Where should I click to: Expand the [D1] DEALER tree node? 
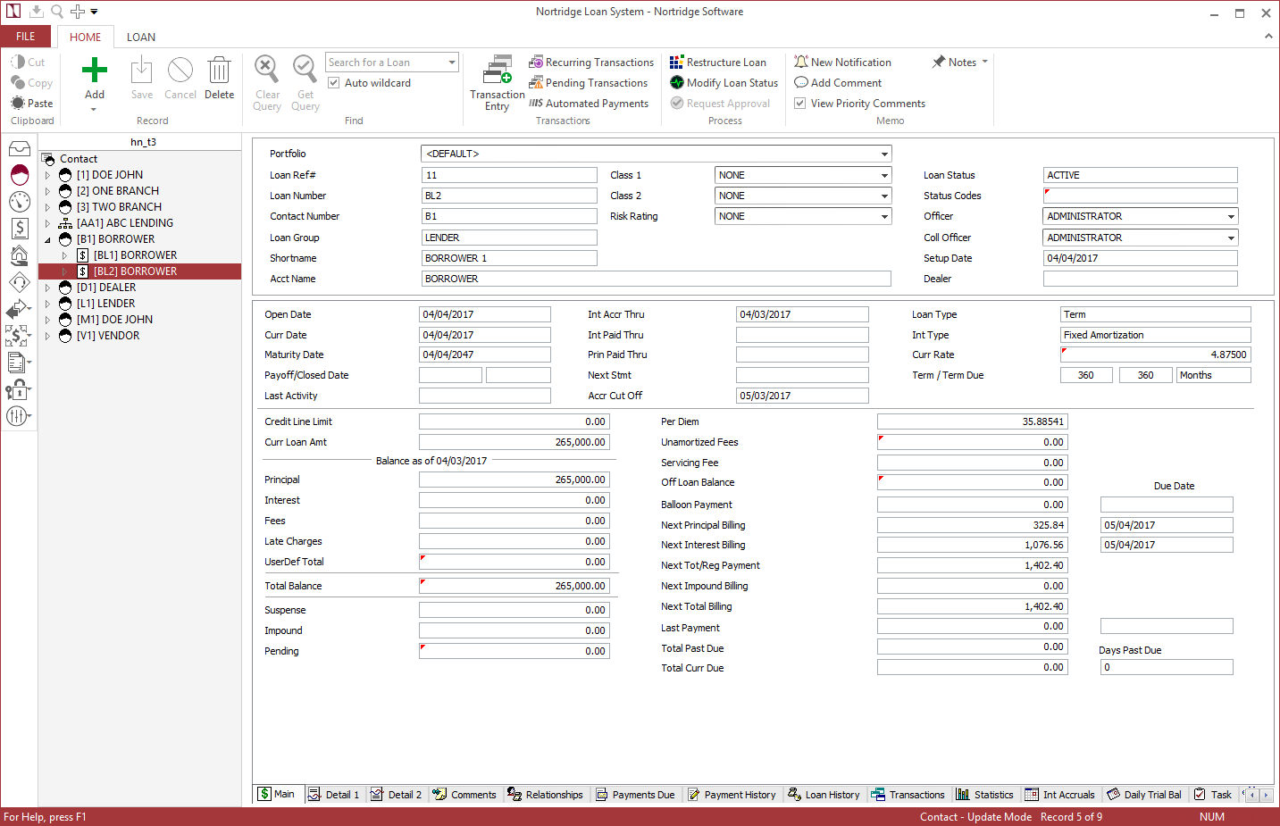coord(47,288)
